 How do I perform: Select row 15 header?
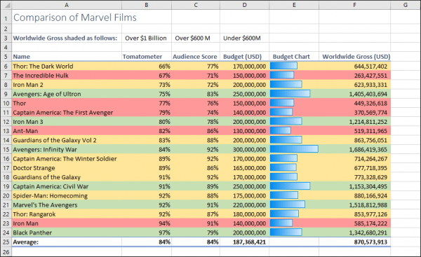(x=6, y=150)
